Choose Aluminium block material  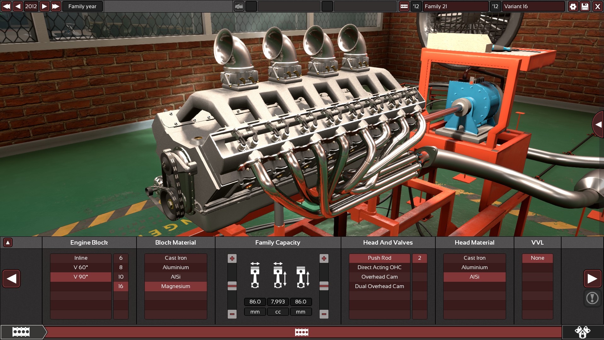pyautogui.click(x=176, y=267)
